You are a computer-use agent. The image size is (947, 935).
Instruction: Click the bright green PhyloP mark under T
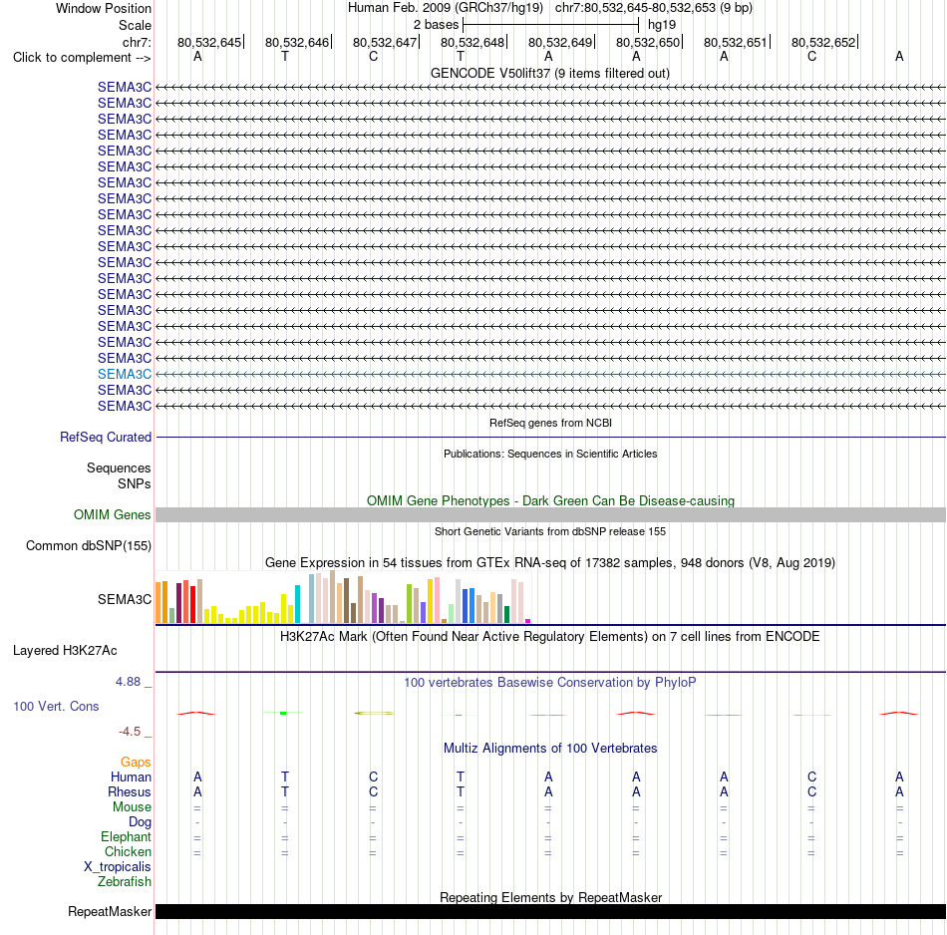(x=283, y=714)
